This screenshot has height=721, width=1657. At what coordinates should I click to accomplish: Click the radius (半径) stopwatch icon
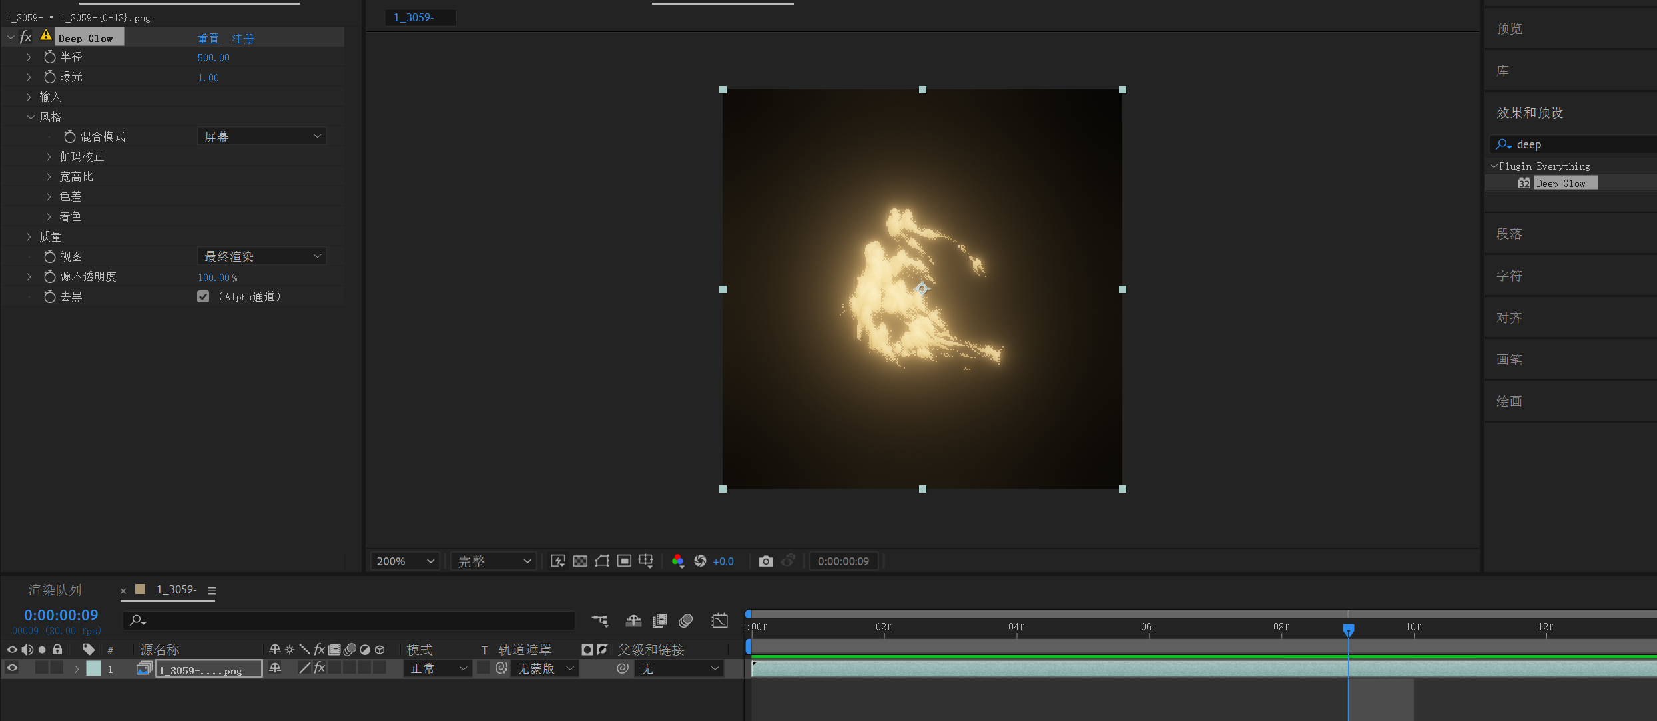[49, 57]
